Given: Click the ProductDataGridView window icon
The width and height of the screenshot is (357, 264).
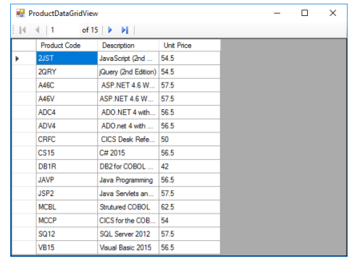Looking at the screenshot, I should coord(20,13).
